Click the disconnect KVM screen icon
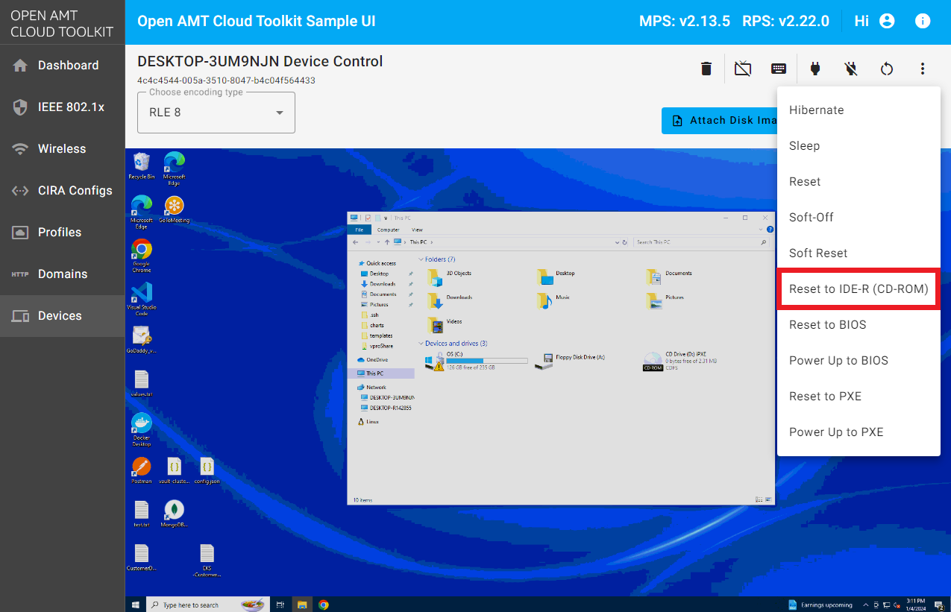 tap(742, 69)
